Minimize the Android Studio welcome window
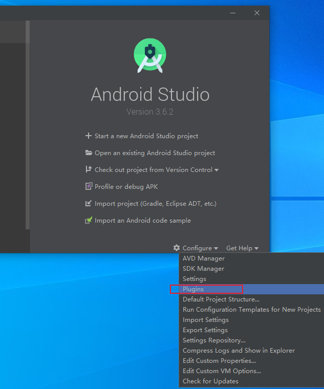Image resolution: width=324 pixels, height=389 pixels. point(233,13)
